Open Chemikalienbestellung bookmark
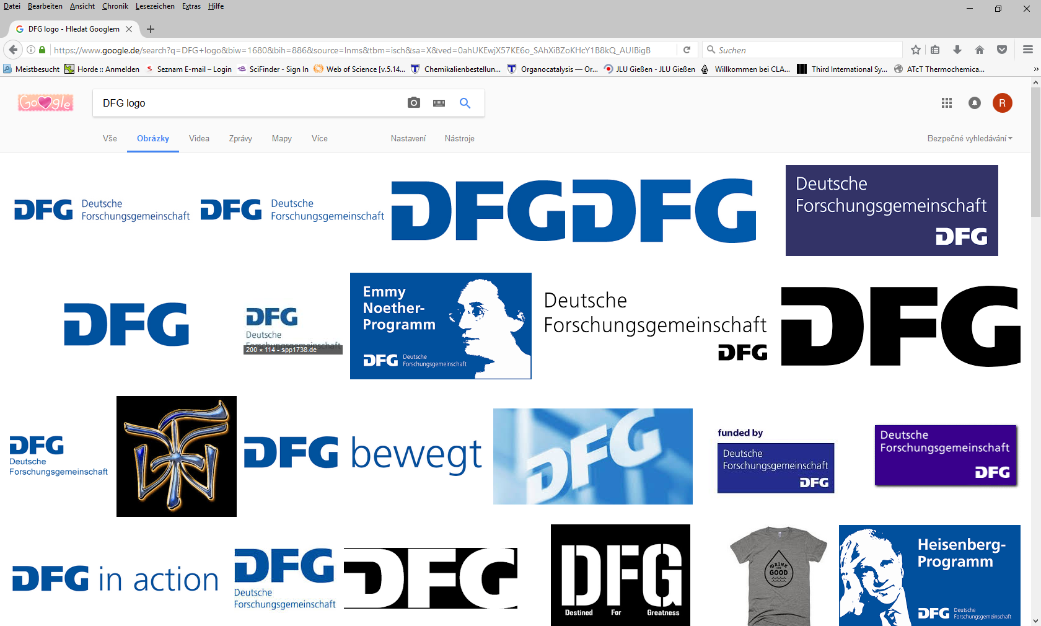This screenshot has width=1041, height=626. [x=455, y=69]
